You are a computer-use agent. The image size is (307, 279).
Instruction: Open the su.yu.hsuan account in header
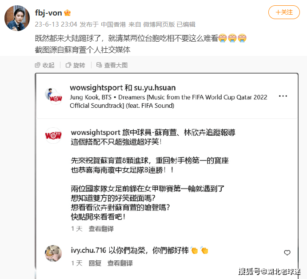(155, 88)
